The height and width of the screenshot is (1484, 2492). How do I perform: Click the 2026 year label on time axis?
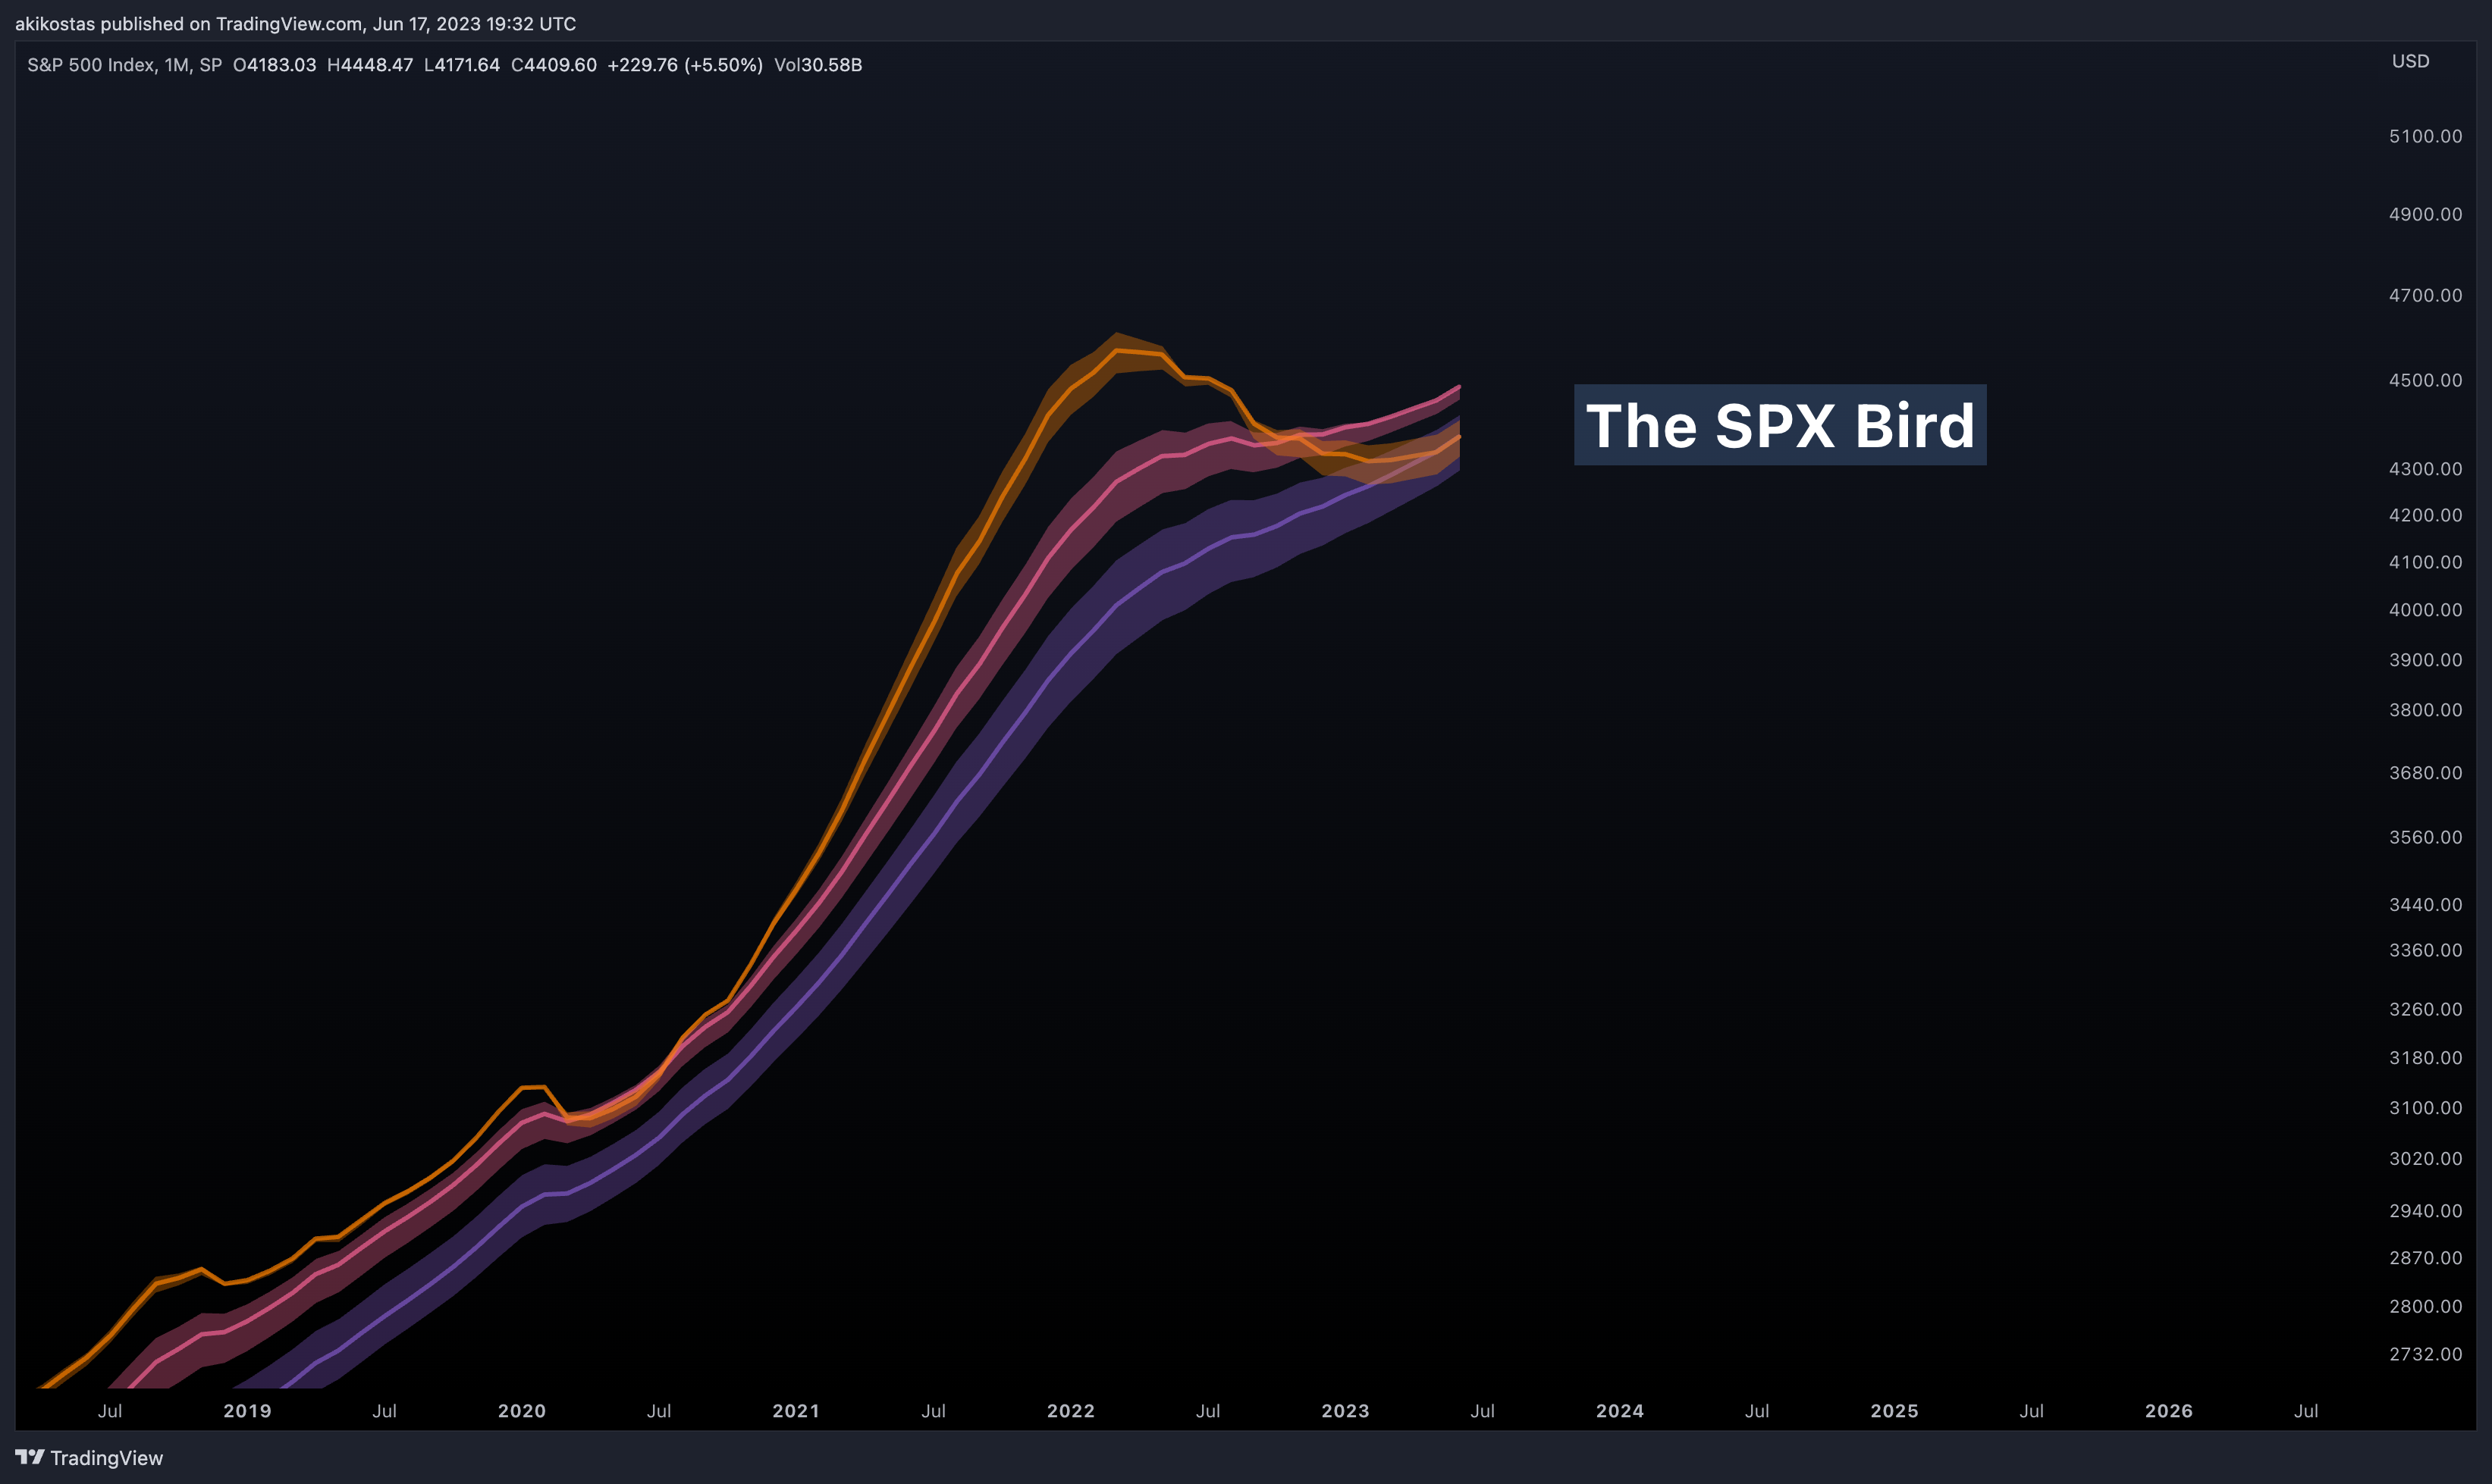[2169, 1411]
